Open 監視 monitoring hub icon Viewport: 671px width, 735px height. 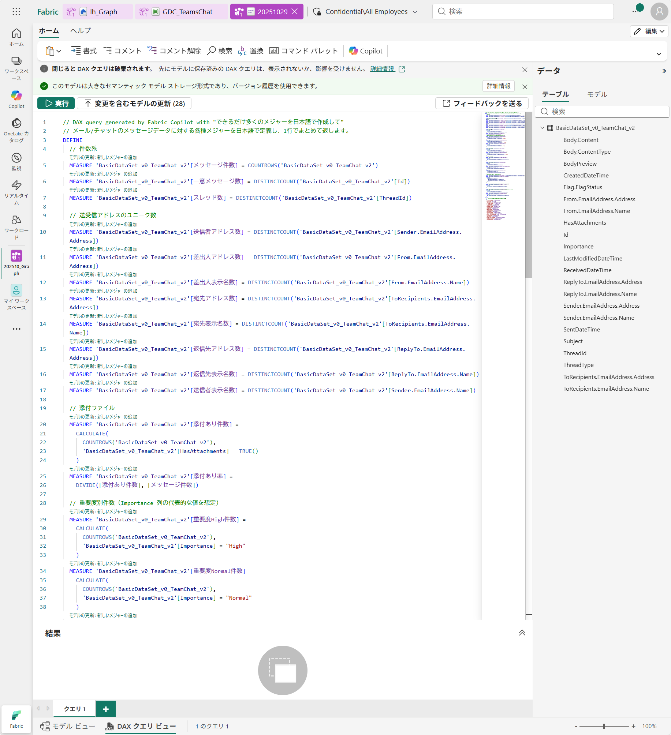point(16,162)
